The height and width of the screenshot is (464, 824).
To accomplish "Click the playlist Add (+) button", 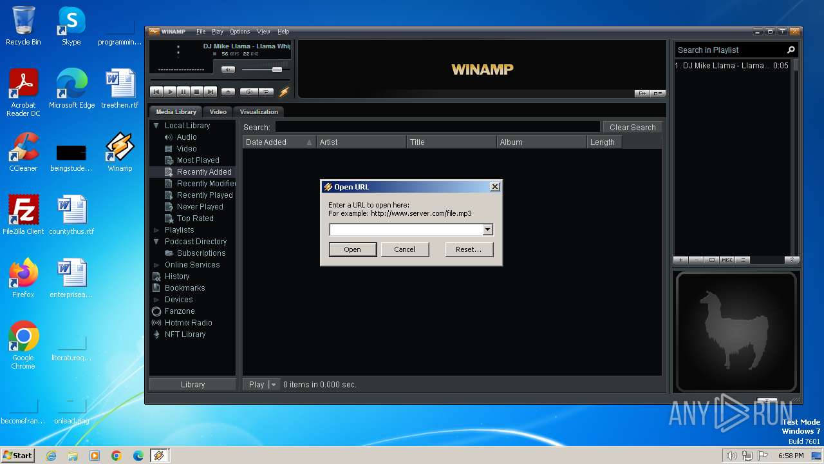I will point(681,260).
